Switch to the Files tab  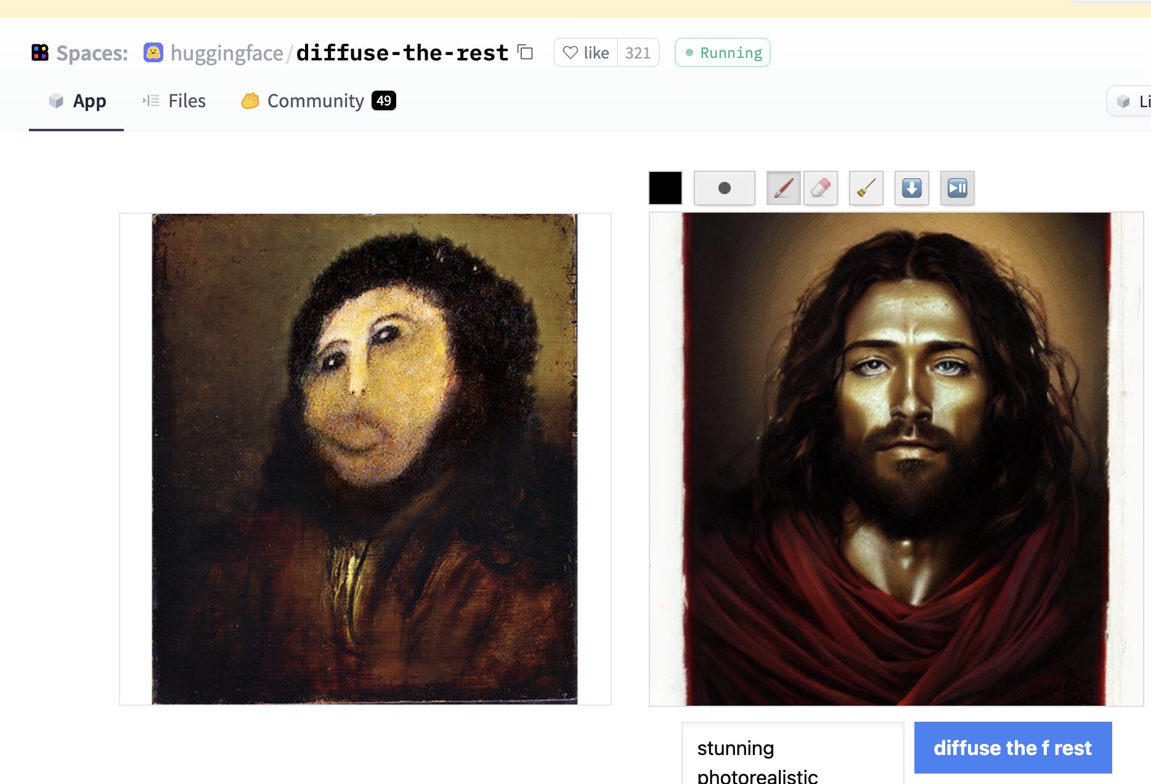(x=174, y=100)
